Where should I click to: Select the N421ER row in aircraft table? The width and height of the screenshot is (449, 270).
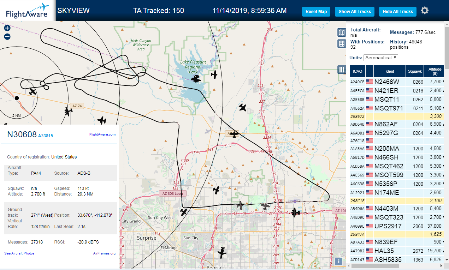click(397, 90)
